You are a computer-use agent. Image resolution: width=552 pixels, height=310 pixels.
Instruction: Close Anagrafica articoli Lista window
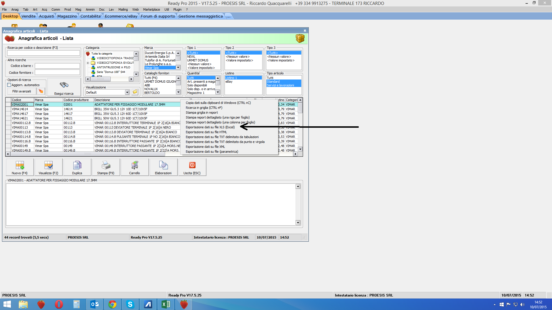305,31
